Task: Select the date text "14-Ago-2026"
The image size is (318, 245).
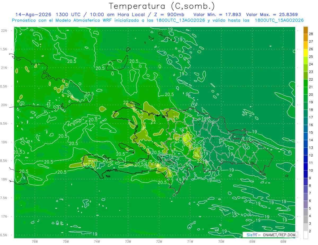Action: pyautogui.click(x=33, y=15)
